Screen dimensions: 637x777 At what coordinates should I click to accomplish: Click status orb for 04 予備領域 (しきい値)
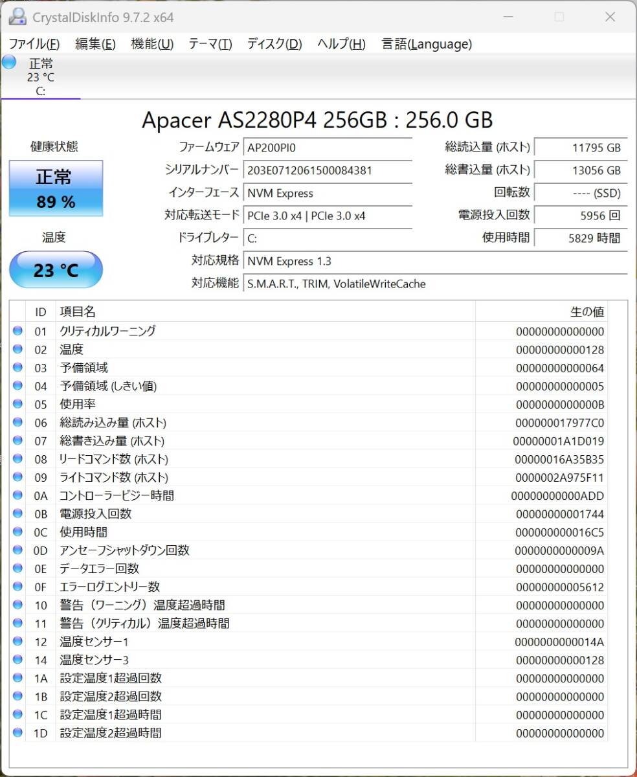pyautogui.click(x=17, y=386)
